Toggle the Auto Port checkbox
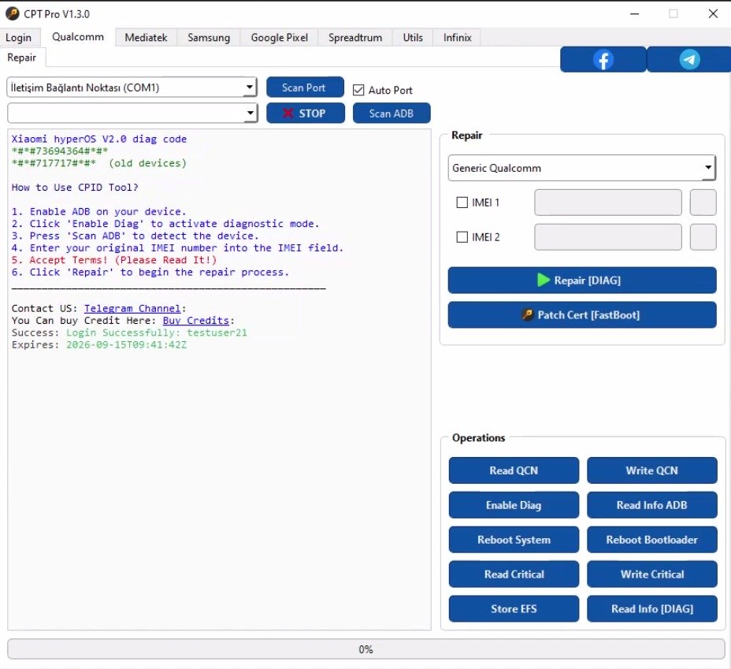The height and width of the screenshot is (669, 731). tap(358, 90)
